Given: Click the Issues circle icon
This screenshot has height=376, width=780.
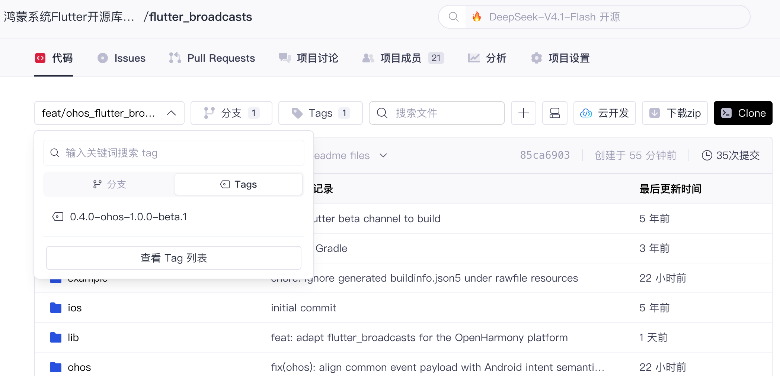Looking at the screenshot, I should point(103,58).
